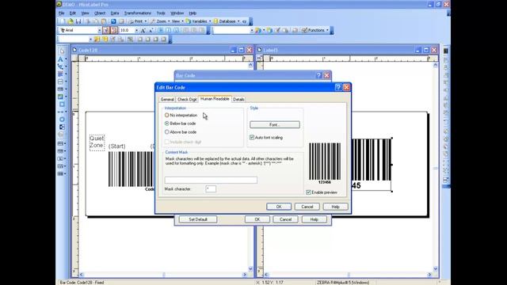Image resolution: width=507 pixels, height=285 pixels.
Task: Click the increase font size icon
Action: click(143, 30)
